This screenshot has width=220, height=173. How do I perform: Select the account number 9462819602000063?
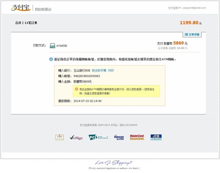click(87, 76)
